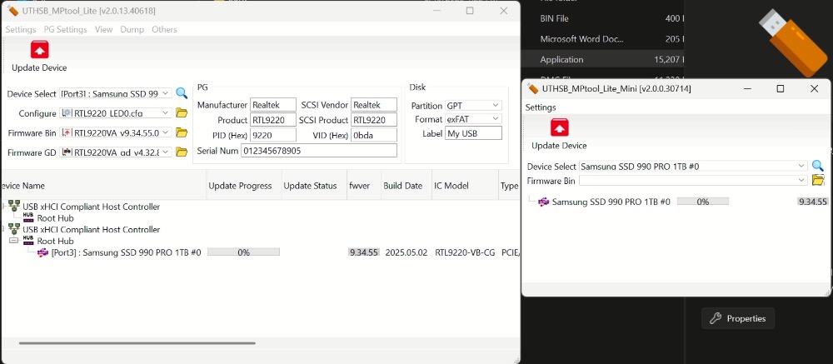Open Firmware Bin dropdown in Mini window
Screen dimensions: 833x364
(802, 181)
